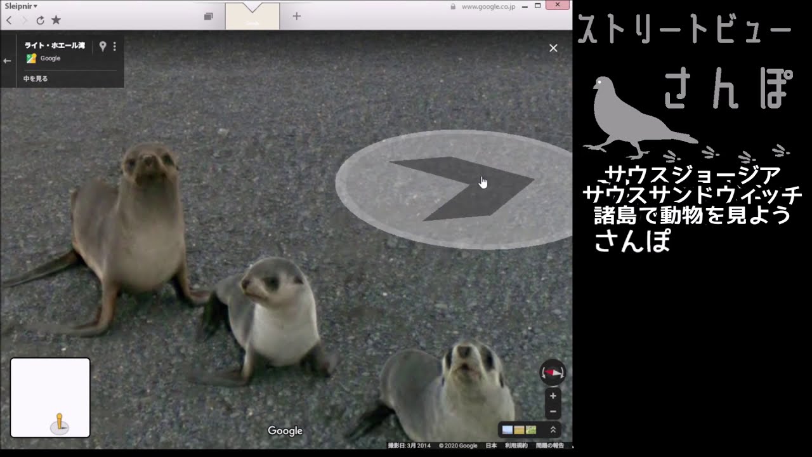Zoom out with the minus button

click(553, 411)
